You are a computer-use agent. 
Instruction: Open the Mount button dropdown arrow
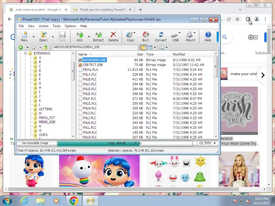pyautogui.click(x=194, y=33)
